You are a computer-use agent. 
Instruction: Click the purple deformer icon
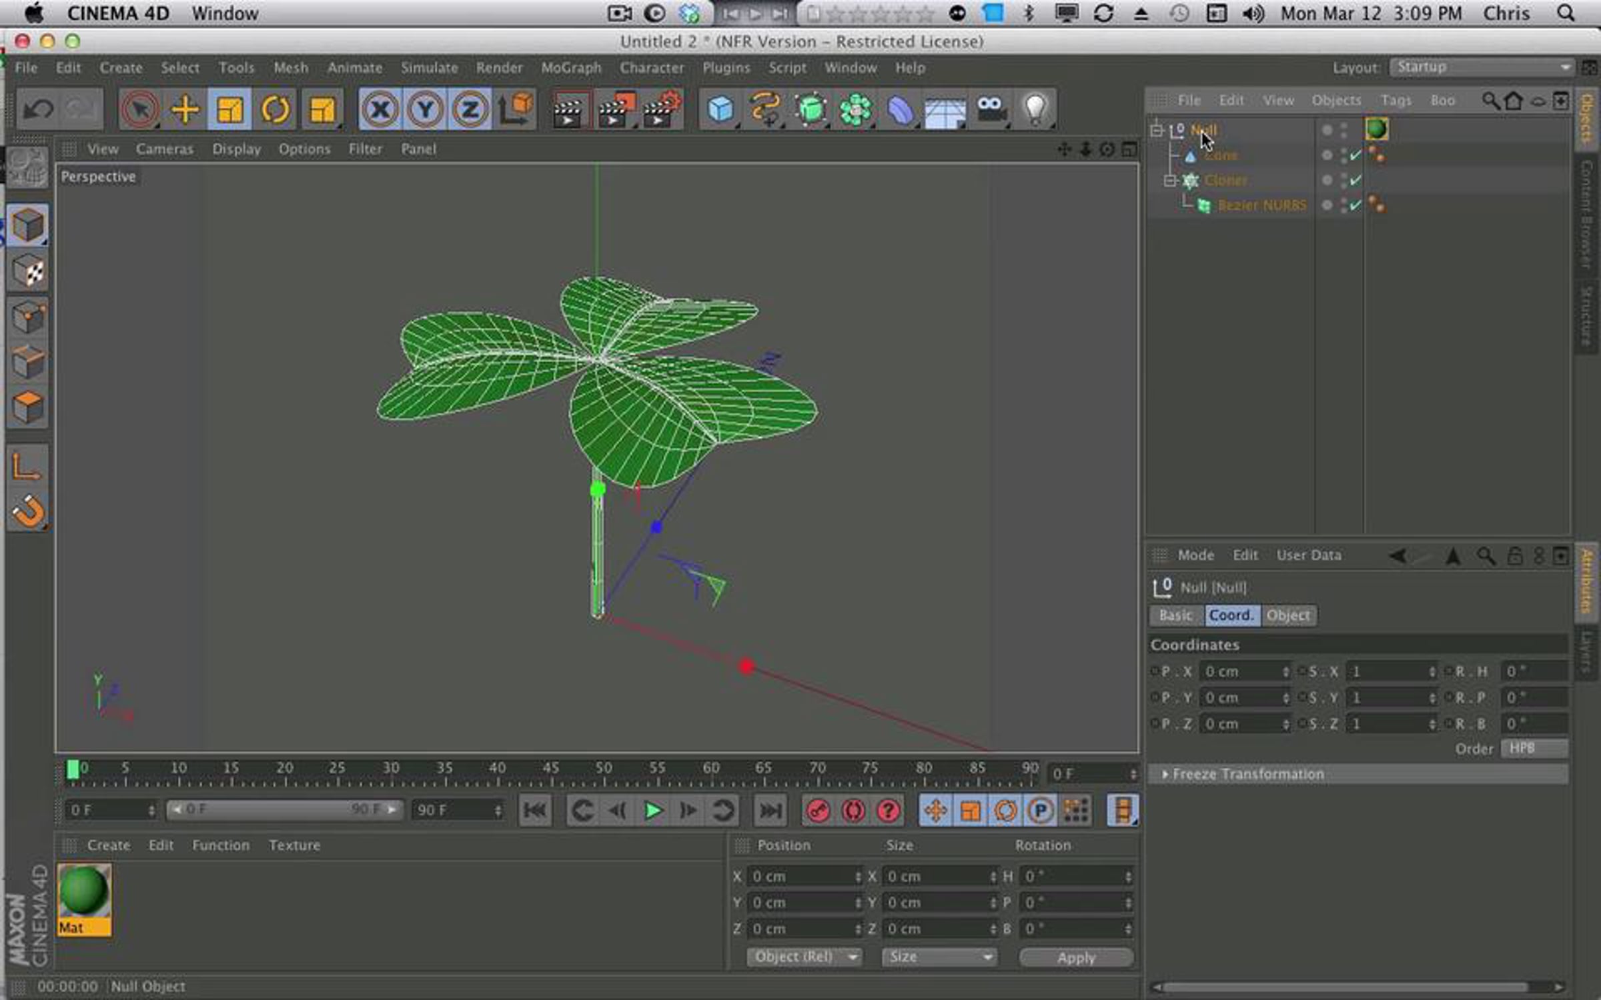pyautogui.click(x=901, y=109)
